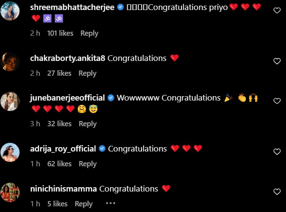Like shreemabhattacherjee's comment with heart icon

(x=277, y=10)
